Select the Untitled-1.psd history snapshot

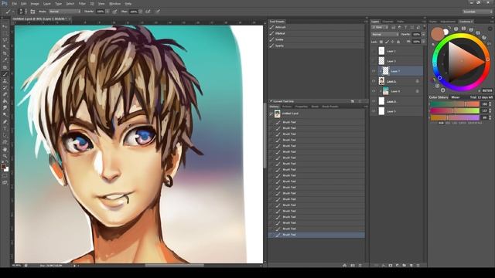316,114
